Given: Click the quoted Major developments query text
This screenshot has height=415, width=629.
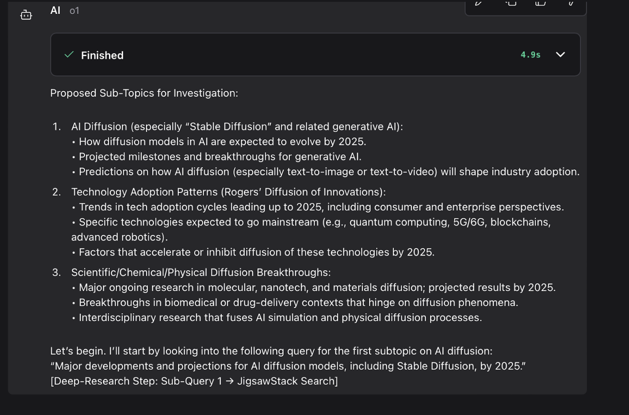Looking at the screenshot, I should [x=288, y=366].
